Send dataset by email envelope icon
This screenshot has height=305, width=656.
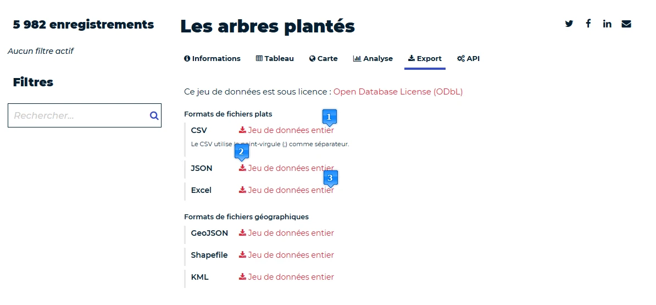coord(626,24)
